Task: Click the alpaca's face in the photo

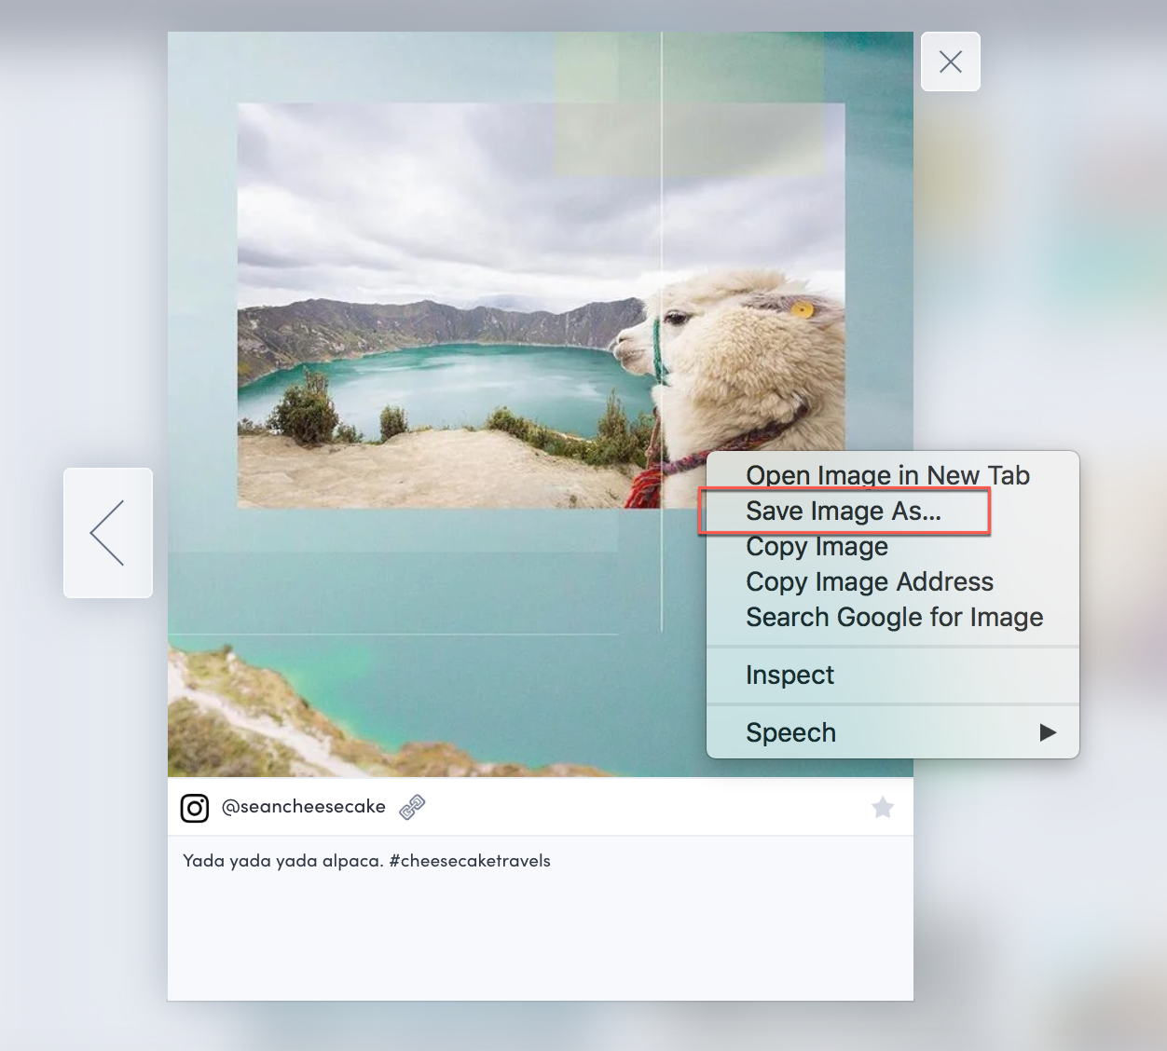Action: click(x=643, y=340)
